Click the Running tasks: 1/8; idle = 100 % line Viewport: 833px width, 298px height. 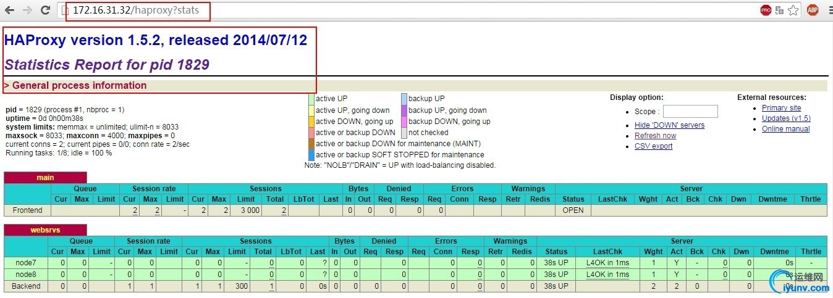point(59,152)
